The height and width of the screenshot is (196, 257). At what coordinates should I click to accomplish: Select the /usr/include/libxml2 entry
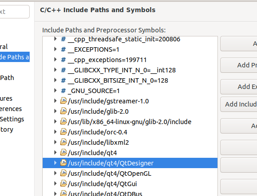click(130, 143)
